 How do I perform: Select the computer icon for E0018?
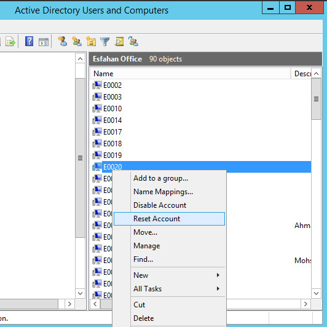[x=97, y=143]
